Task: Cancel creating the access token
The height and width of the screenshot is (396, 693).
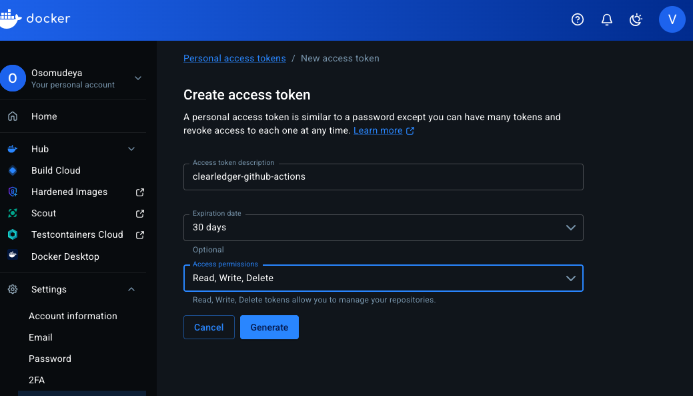Action: tap(209, 327)
